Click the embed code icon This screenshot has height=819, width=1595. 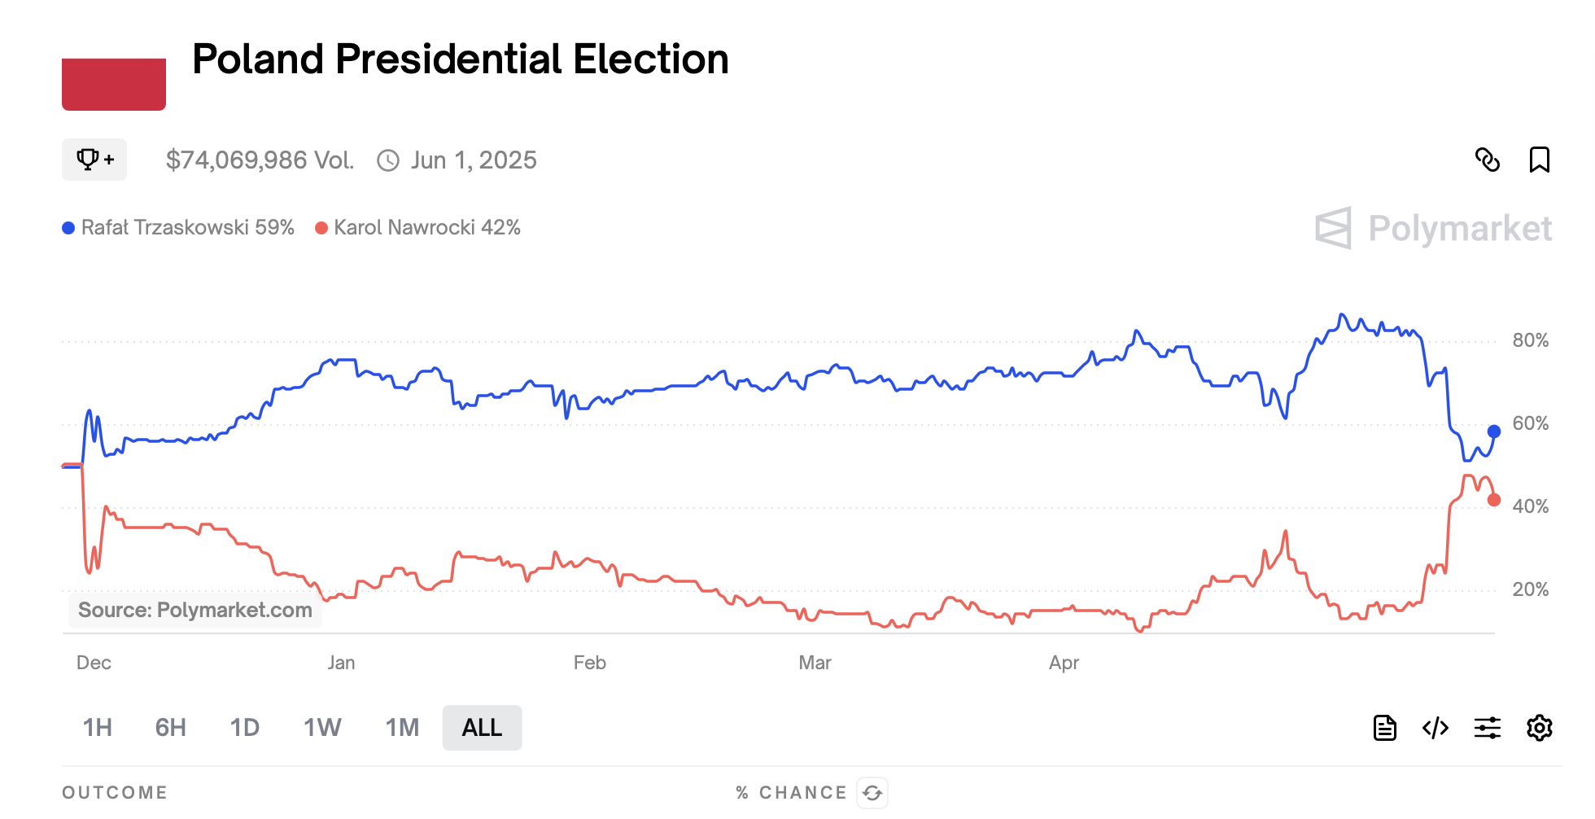1435,727
